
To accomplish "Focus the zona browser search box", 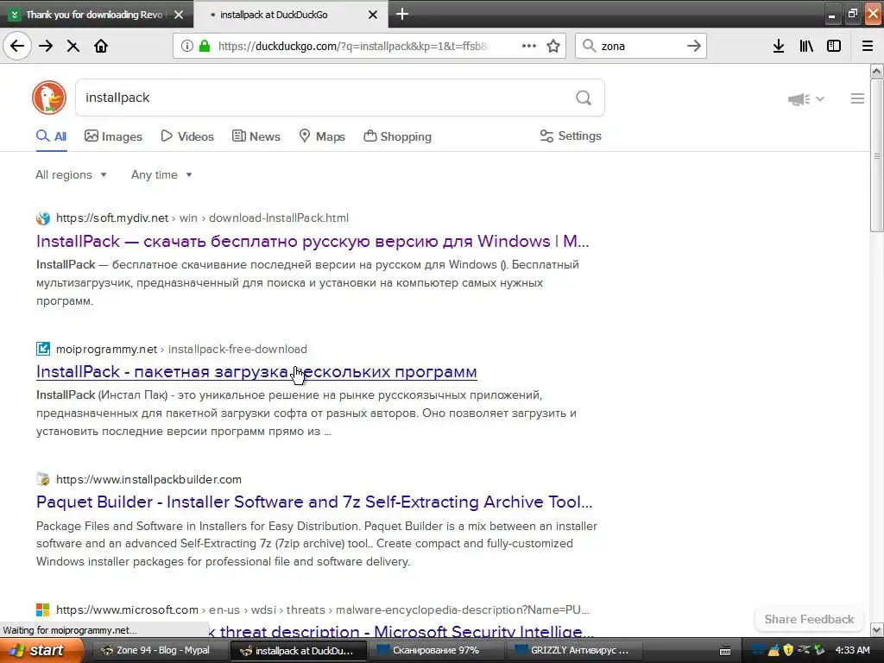I will (641, 47).
